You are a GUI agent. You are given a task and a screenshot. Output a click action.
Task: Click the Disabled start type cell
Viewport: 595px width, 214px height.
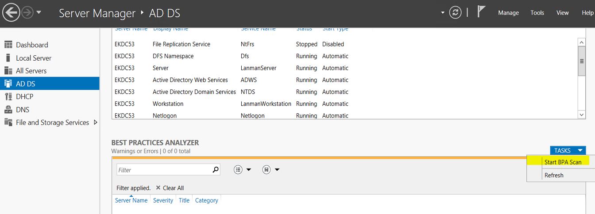tap(333, 44)
